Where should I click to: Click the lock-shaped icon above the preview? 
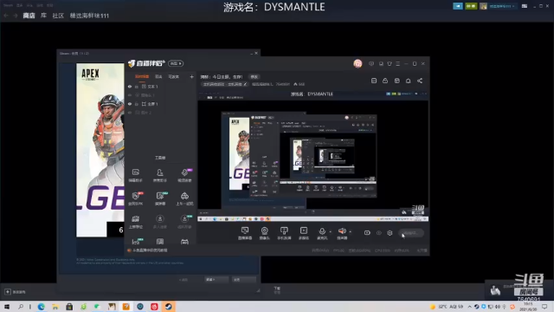click(385, 81)
